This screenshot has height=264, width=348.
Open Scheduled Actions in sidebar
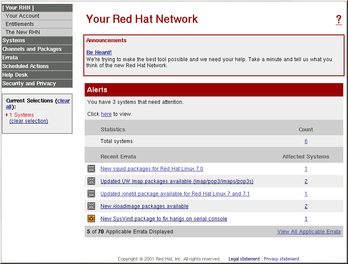(x=25, y=66)
